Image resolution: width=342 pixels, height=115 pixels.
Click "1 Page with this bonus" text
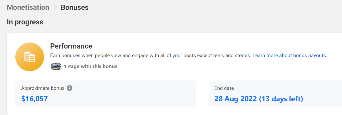coord(91,66)
